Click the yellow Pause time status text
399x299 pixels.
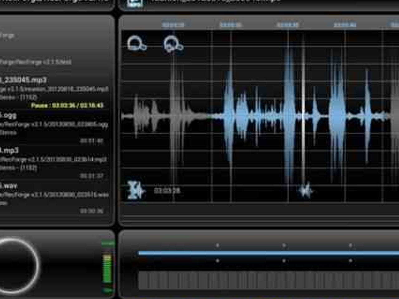[x=67, y=106]
